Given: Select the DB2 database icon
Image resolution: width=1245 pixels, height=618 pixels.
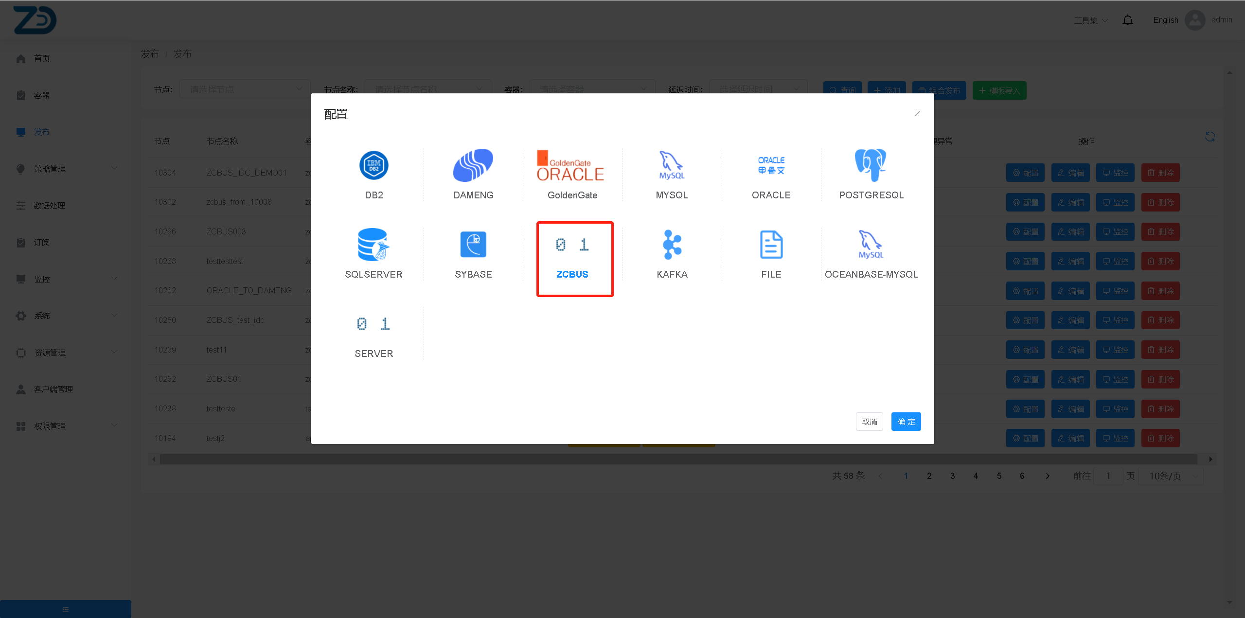Looking at the screenshot, I should [373, 166].
